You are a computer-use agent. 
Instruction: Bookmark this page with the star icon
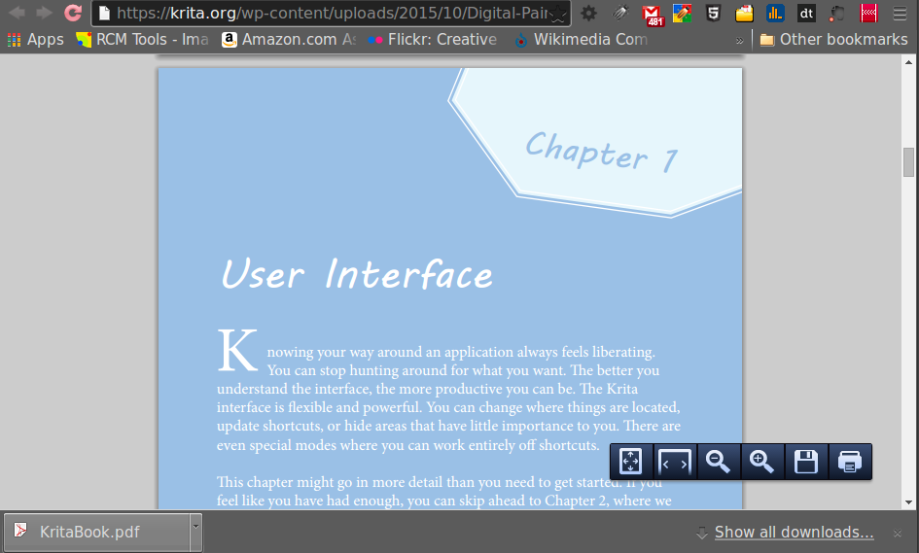pos(558,14)
